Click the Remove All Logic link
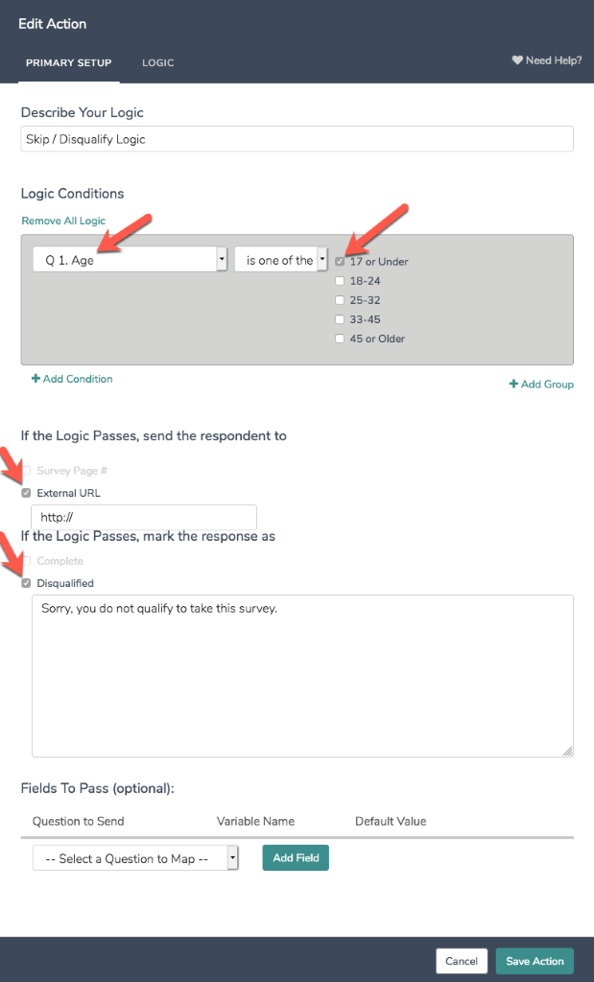The image size is (594, 982). 63,221
